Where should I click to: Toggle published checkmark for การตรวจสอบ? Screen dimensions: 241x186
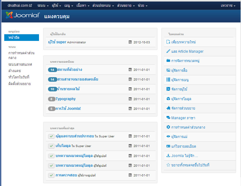(51, 175)
